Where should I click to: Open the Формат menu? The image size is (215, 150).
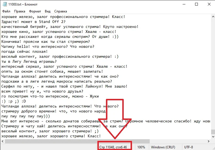click(x=35, y=11)
